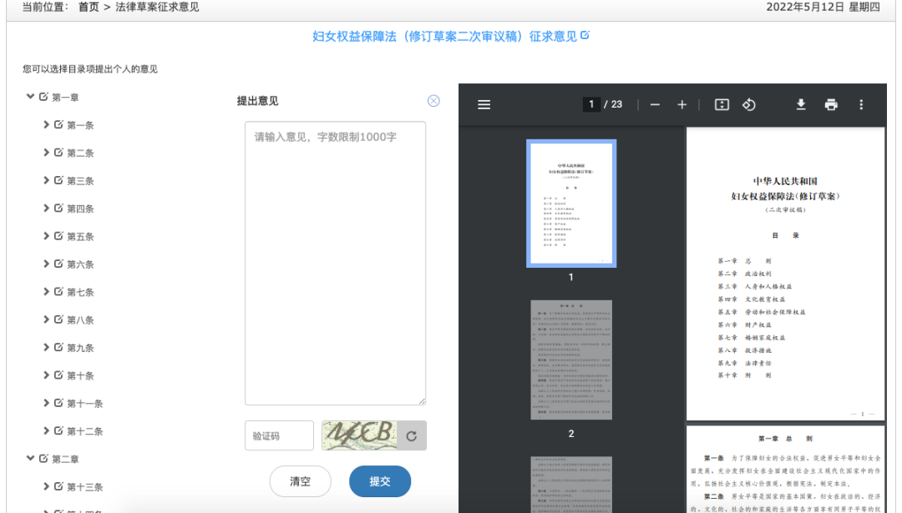Click edit icon for 第十三条
Viewport: 902px width, 513px height.
pyautogui.click(x=58, y=486)
